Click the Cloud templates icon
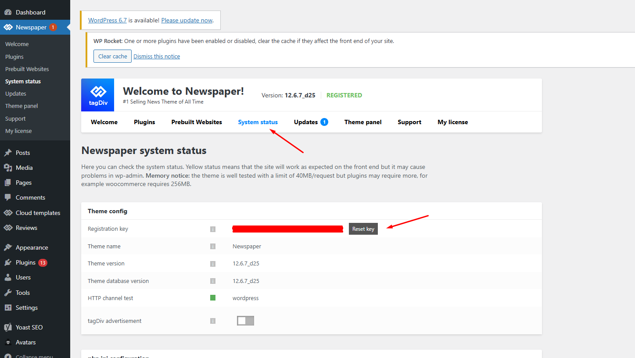The width and height of the screenshot is (635, 358). (8, 213)
